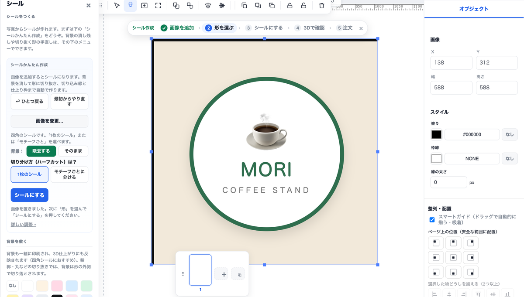The width and height of the screenshot is (524, 297).
Task: Choose 除去する background option
Action: click(41, 151)
